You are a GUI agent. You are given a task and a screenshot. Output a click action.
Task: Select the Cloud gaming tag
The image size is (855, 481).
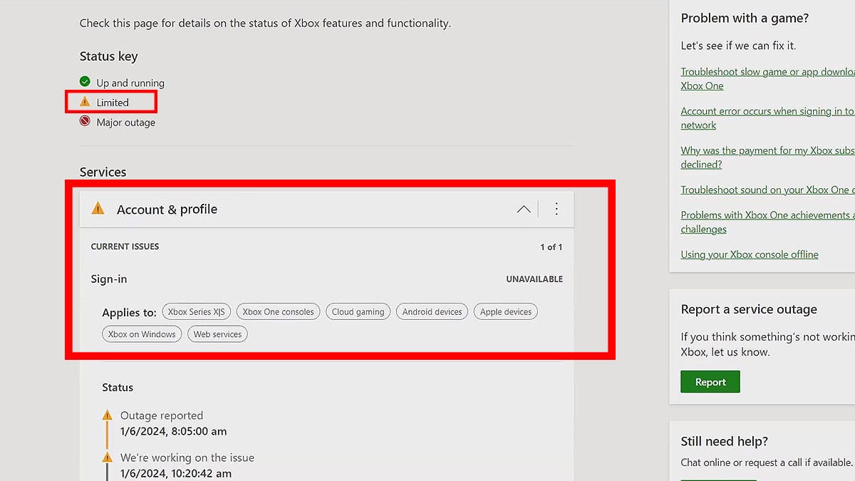[358, 311]
